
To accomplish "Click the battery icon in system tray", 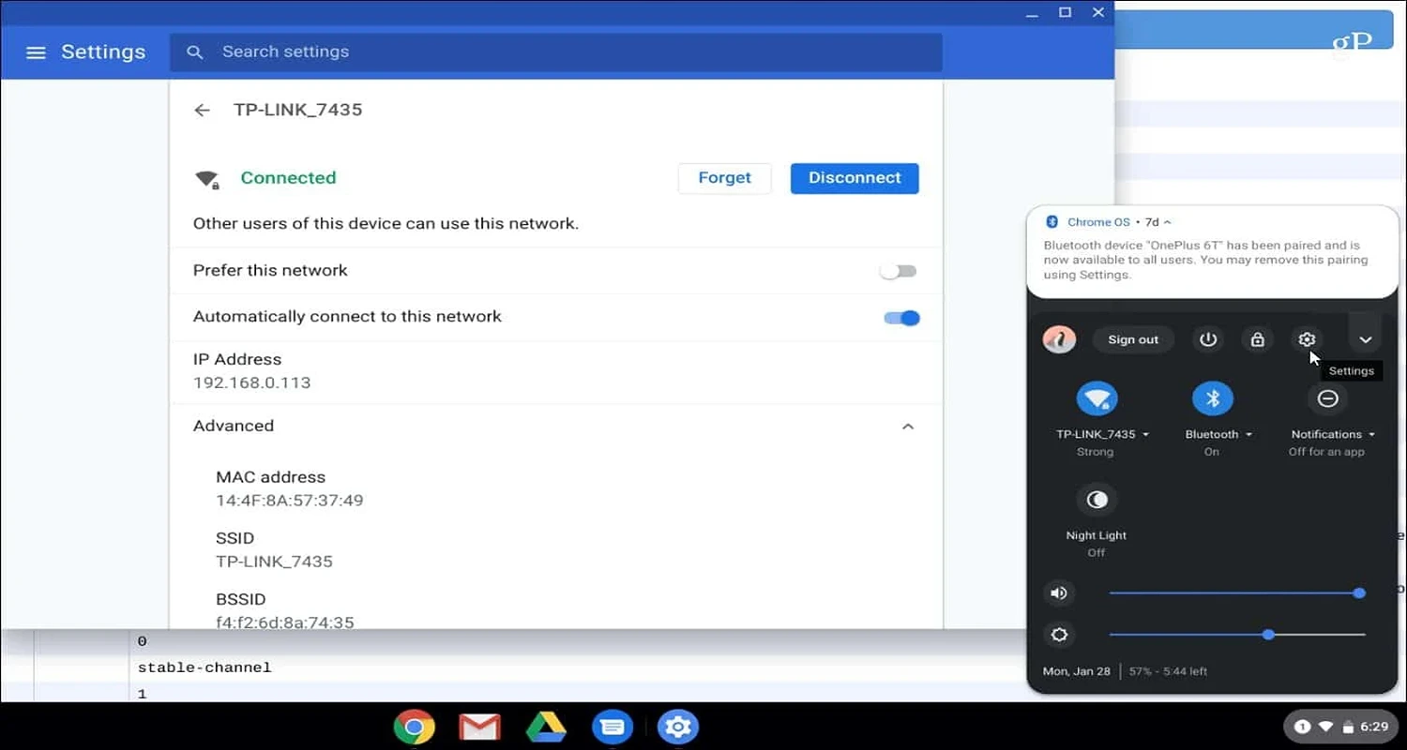I will tap(1348, 727).
